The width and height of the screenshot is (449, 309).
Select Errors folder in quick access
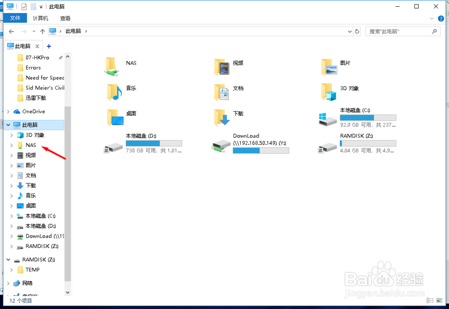(x=33, y=68)
